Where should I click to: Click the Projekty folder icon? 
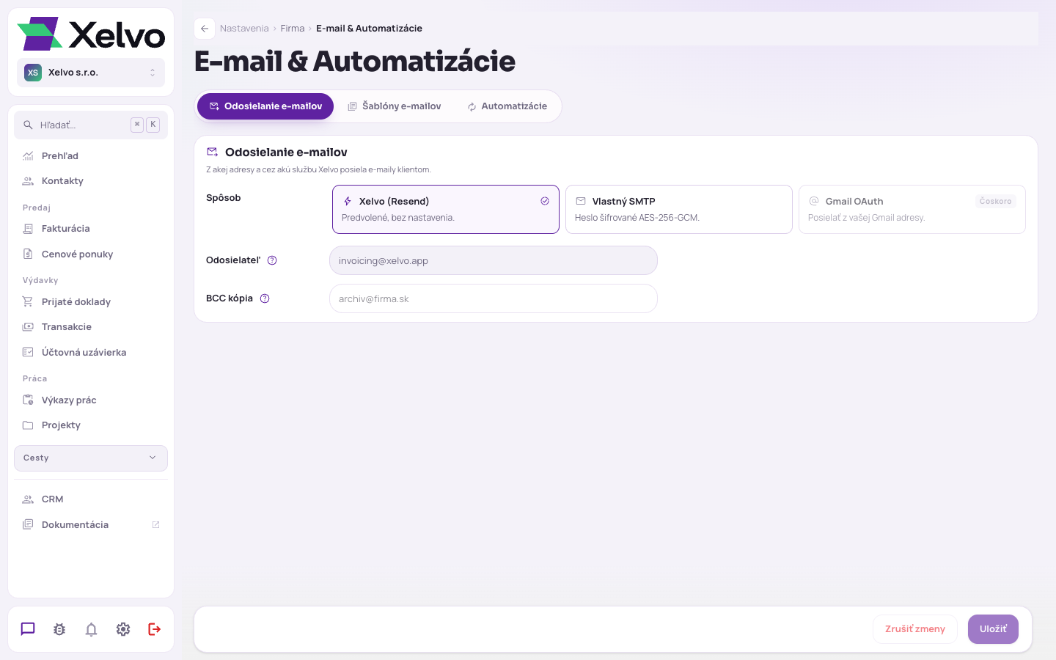(x=28, y=425)
